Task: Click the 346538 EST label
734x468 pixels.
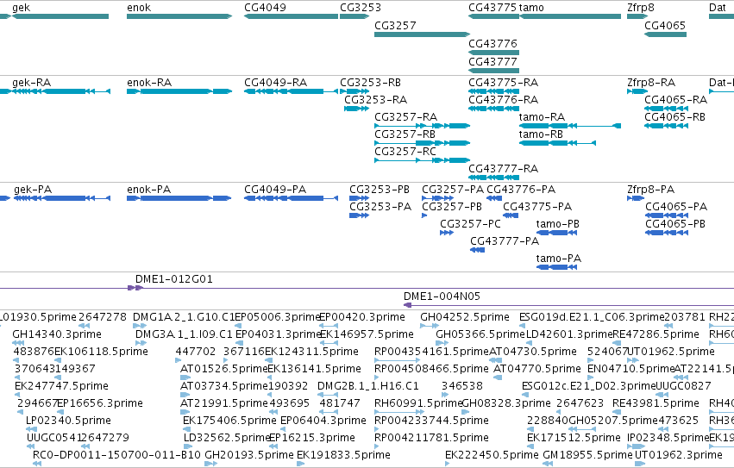Action: 462,386
